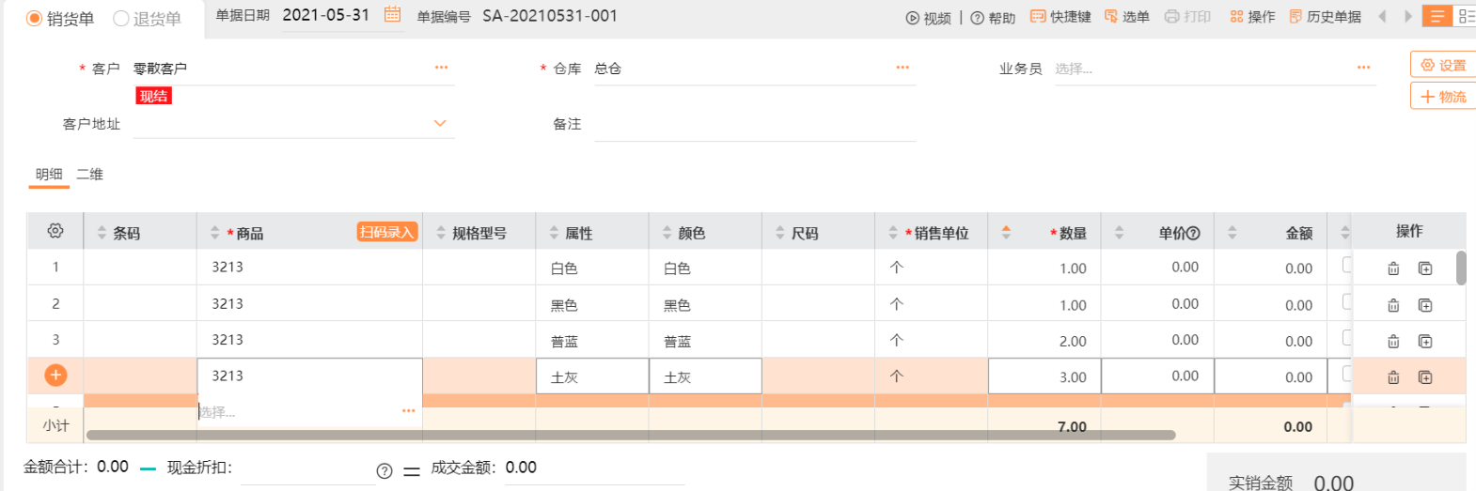This screenshot has width=1476, height=491.
Task: Open table column settings gear
Action: click(55, 231)
